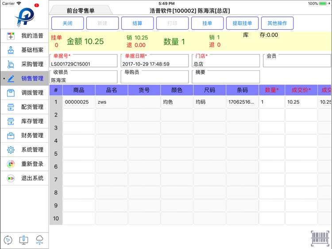The width and height of the screenshot is (332, 249).
Task: Click the 结算 button
Action: (x=137, y=23)
